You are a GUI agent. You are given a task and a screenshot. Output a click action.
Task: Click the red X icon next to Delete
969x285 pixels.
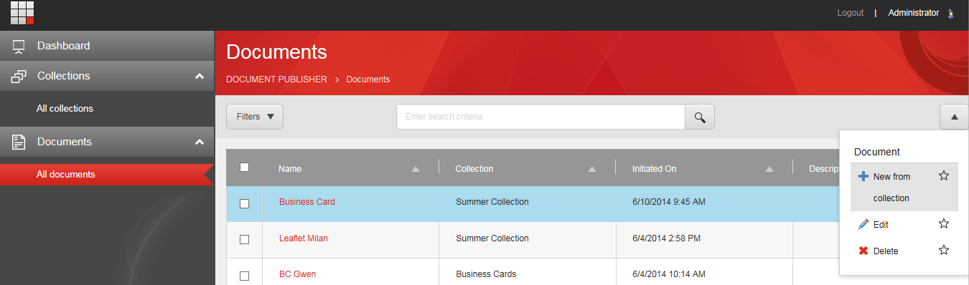pos(863,251)
